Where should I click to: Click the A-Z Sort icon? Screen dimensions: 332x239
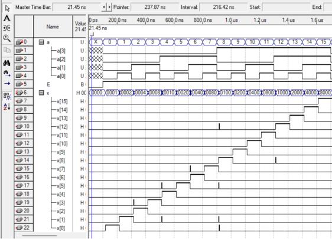click(7, 106)
